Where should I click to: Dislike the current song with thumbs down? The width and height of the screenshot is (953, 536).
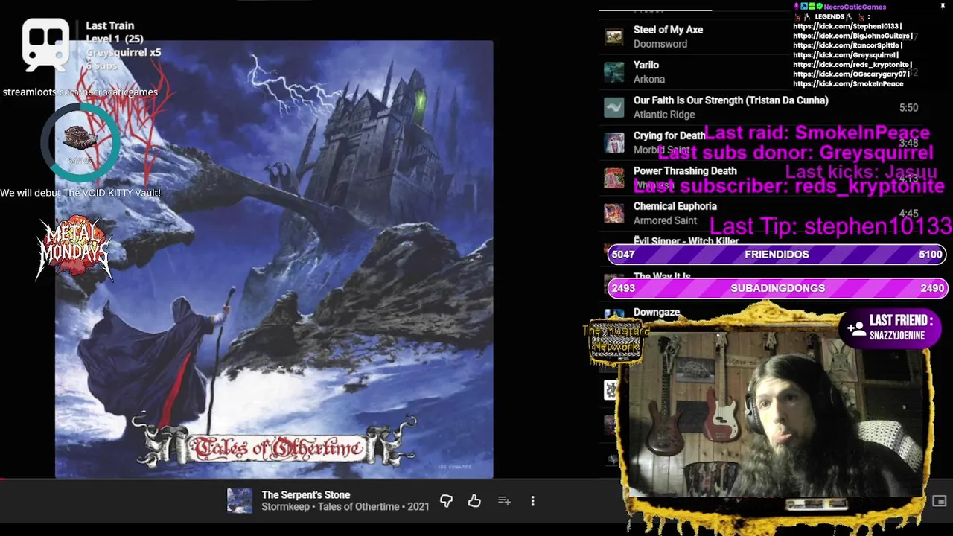point(446,501)
